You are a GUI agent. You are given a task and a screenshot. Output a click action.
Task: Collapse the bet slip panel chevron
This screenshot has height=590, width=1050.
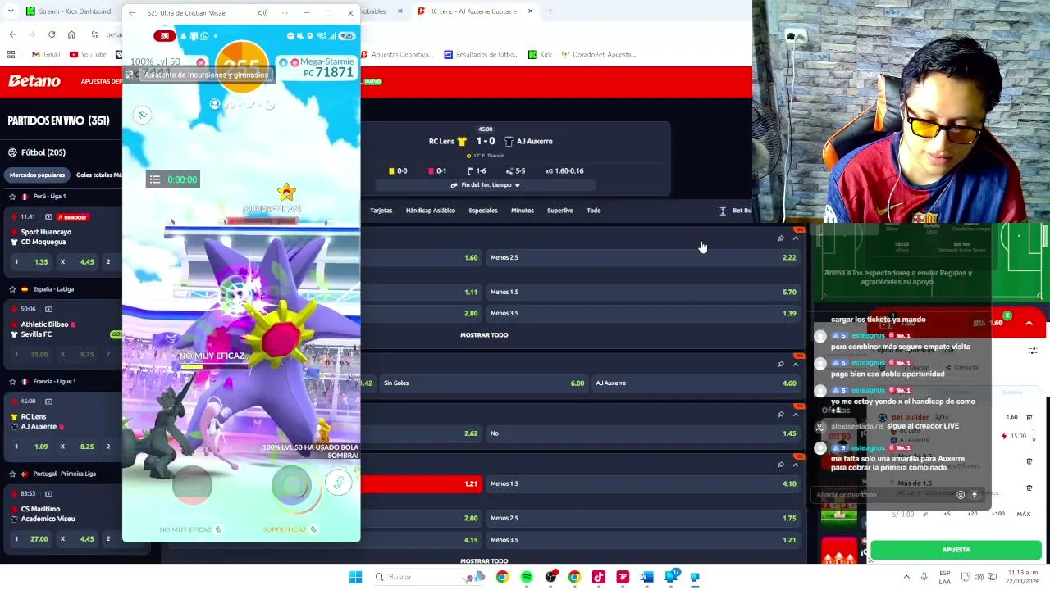pyautogui.click(x=1029, y=323)
